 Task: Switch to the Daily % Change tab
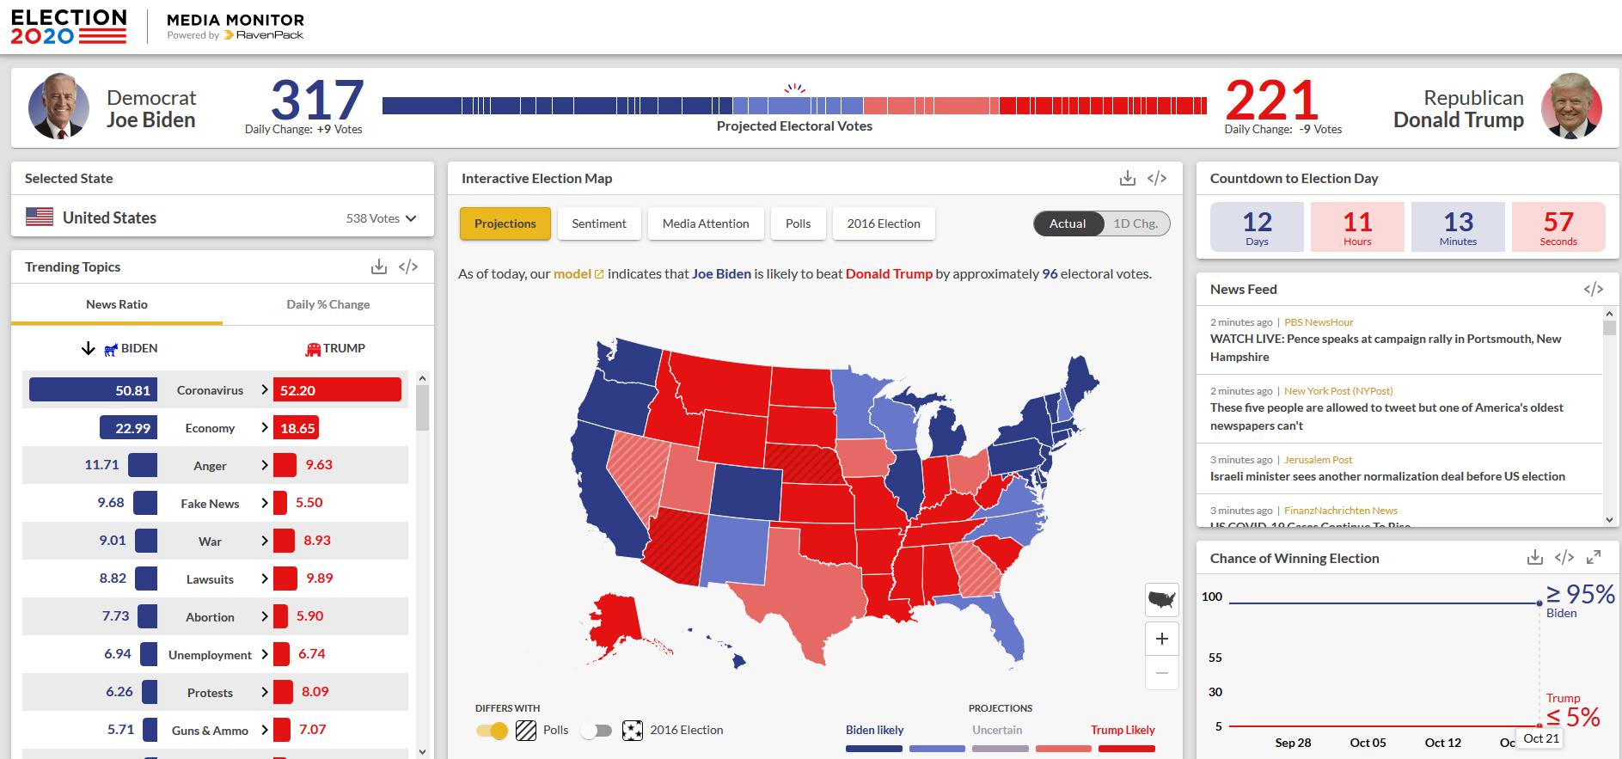point(327,304)
